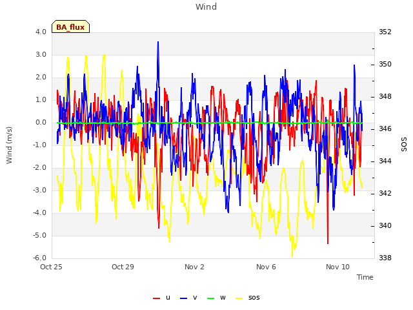
Task: Click the 0.0 left axis value
Action: click(41, 123)
